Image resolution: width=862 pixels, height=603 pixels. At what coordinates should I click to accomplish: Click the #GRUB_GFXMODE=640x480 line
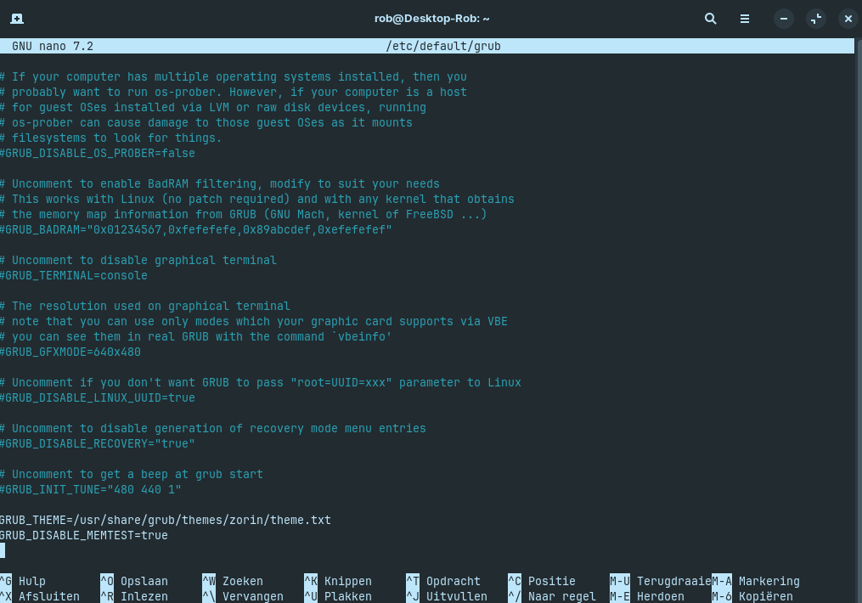tap(70, 352)
